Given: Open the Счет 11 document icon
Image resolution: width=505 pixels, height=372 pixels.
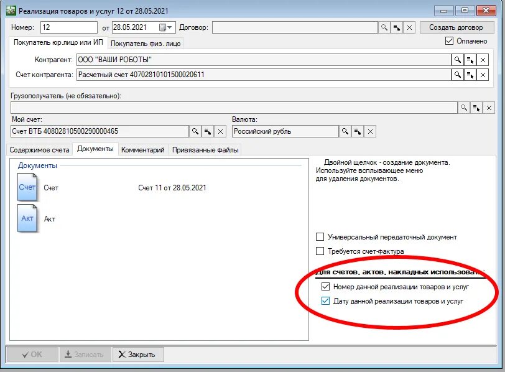Looking at the screenshot, I should coord(26,187).
